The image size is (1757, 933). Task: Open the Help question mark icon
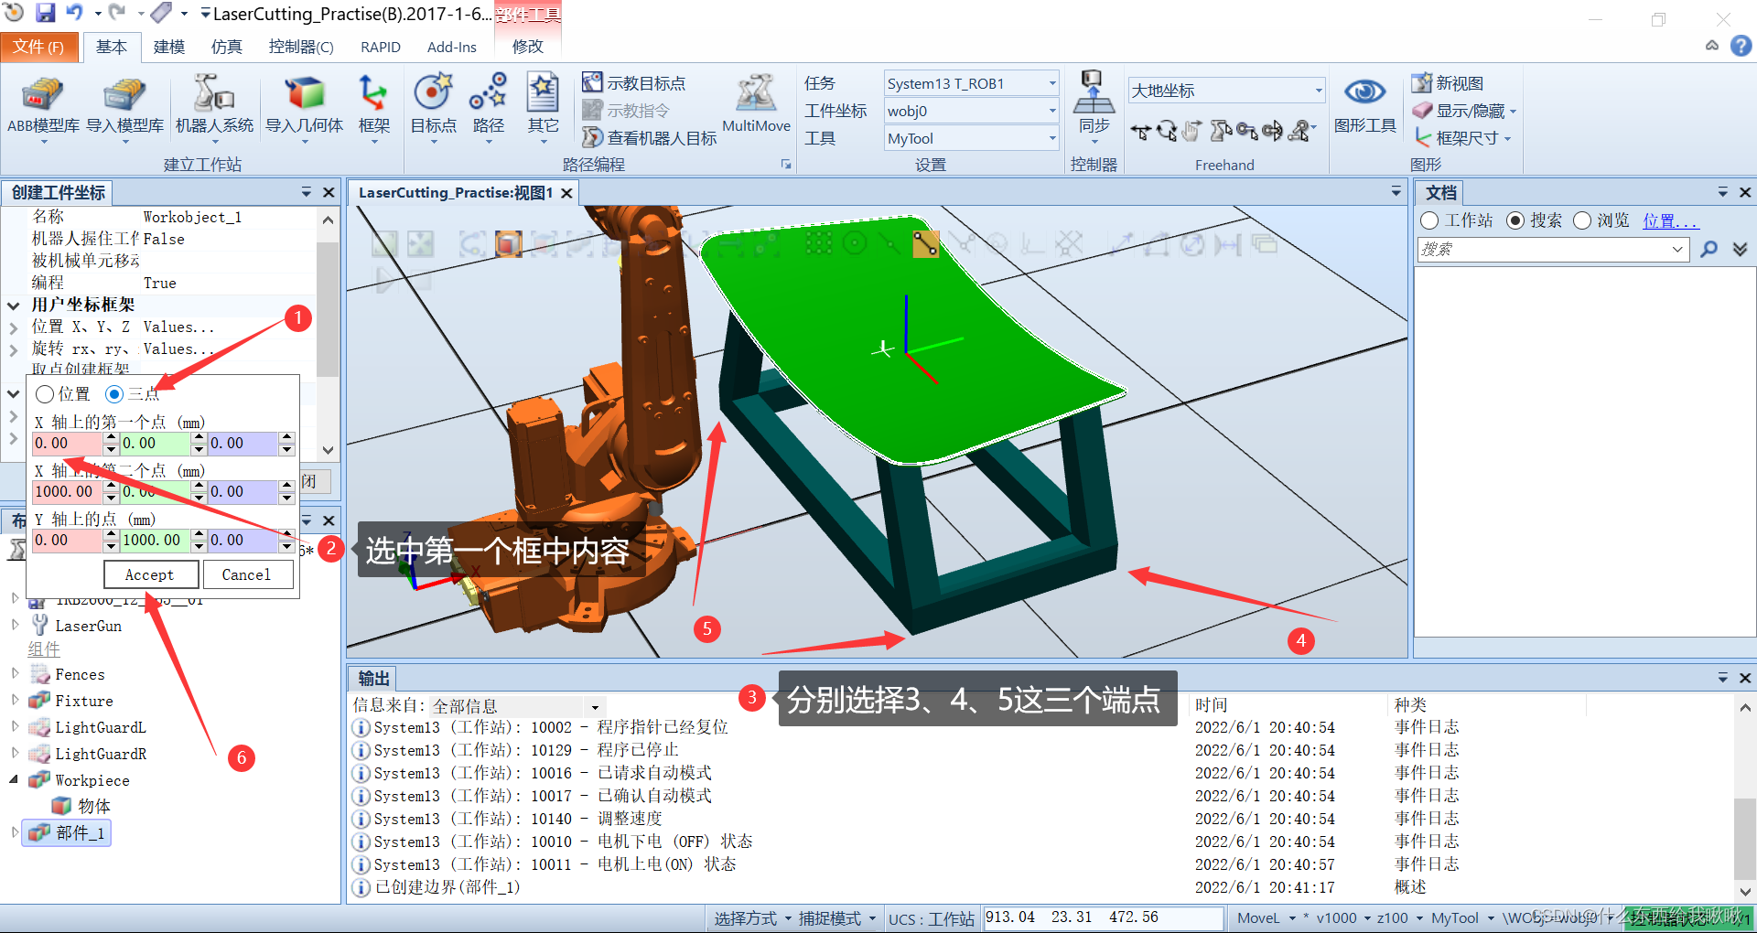tap(1741, 46)
